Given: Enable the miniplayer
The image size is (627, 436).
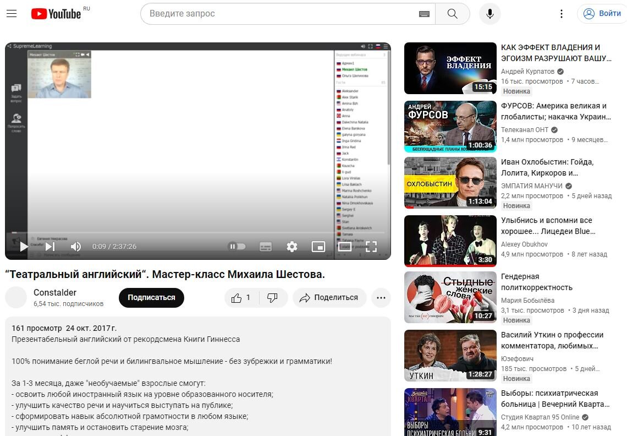Looking at the screenshot, I should pos(318,247).
